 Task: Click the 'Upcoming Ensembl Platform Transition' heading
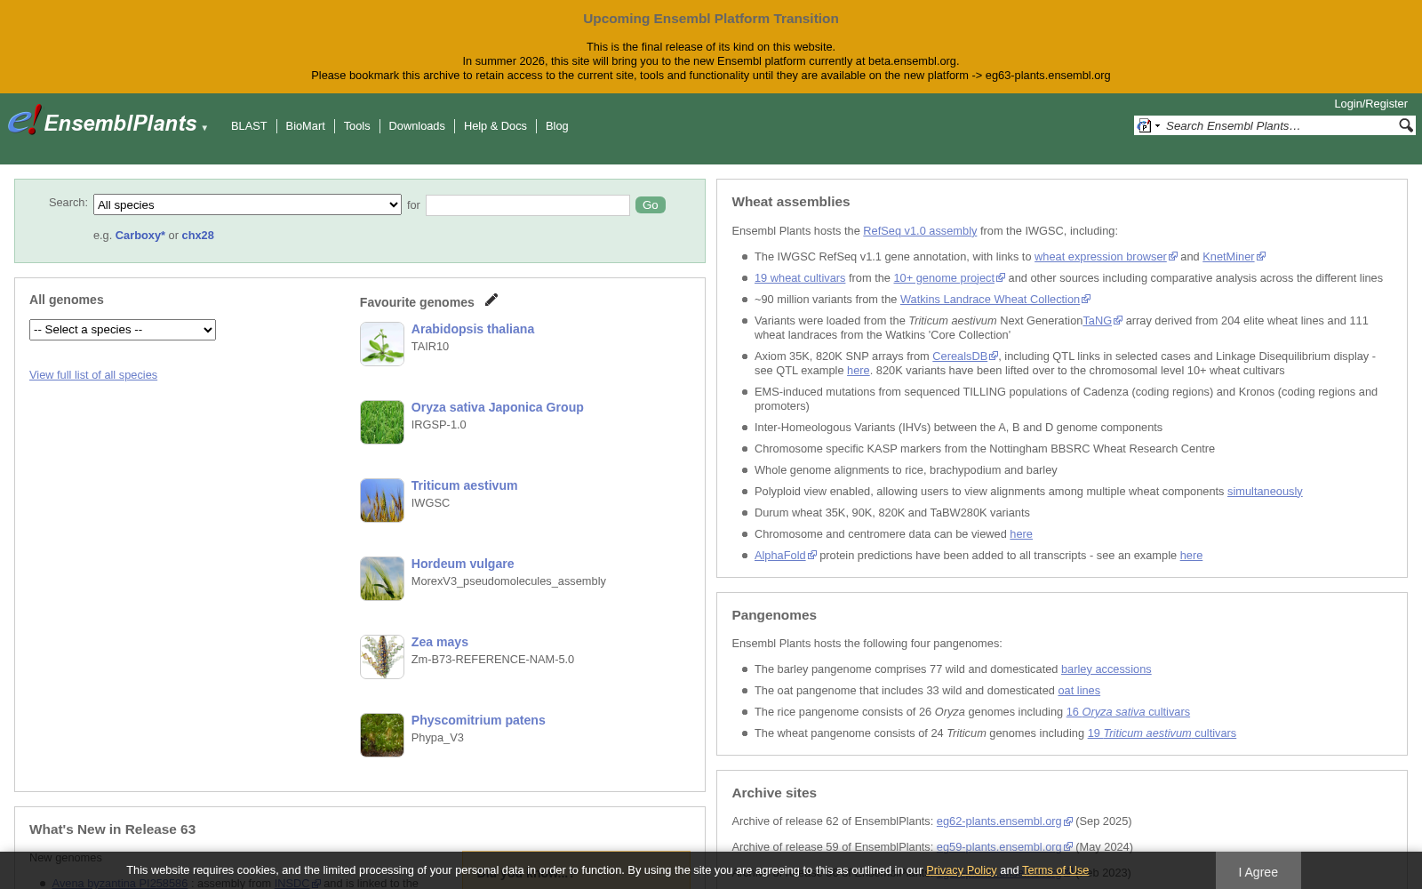click(711, 19)
